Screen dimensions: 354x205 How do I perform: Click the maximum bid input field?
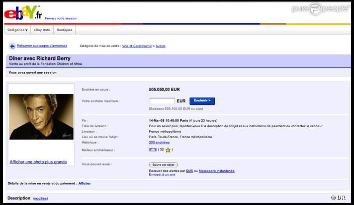click(162, 101)
